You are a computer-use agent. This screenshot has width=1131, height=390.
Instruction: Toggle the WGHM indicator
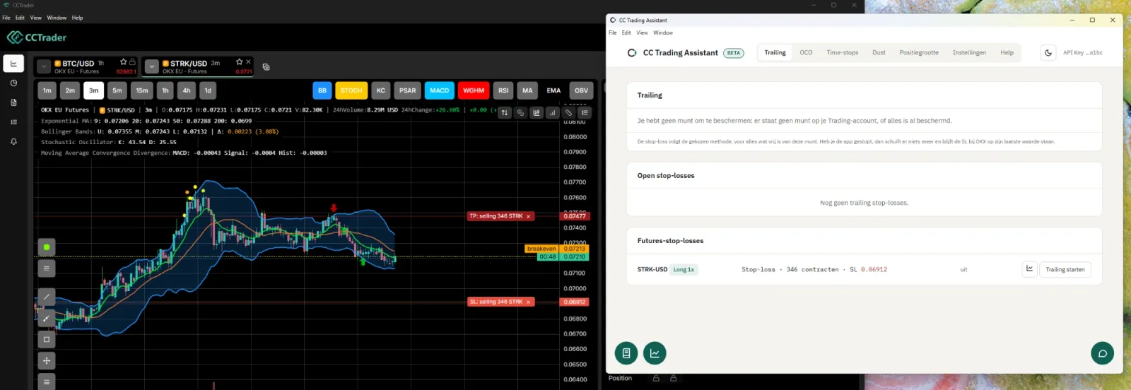tap(474, 90)
